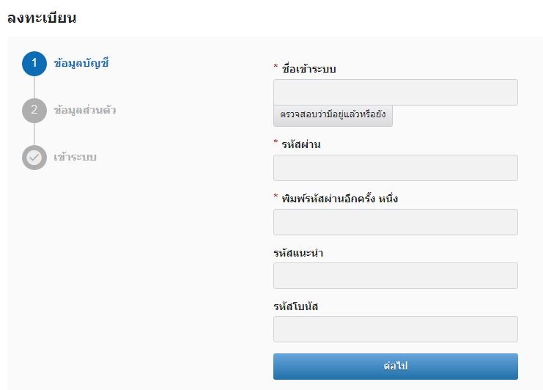Click the รหัสผ่าน label text
Image resolution: width=543 pixels, height=390 pixels.
[x=301, y=144]
